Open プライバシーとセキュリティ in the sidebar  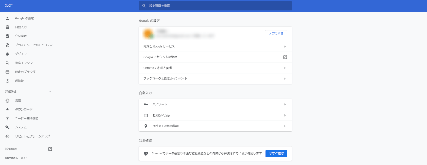pyautogui.click(x=34, y=45)
